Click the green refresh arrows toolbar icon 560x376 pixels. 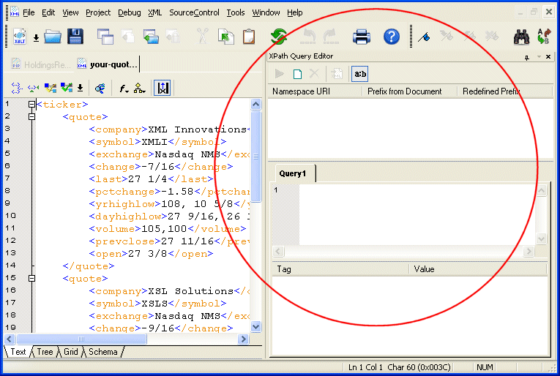279,37
